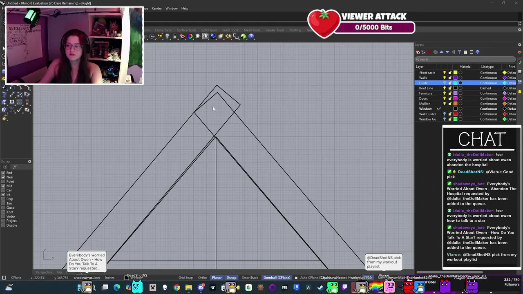Change red color swatch of Wall Guides layer
Viewport: 523px width, 294px height.
pos(455,114)
